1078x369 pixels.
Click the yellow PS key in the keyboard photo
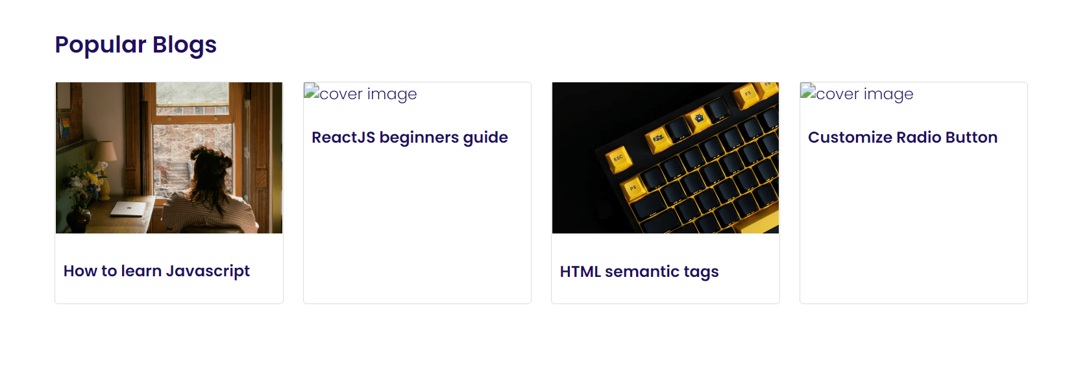click(x=633, y=189)
